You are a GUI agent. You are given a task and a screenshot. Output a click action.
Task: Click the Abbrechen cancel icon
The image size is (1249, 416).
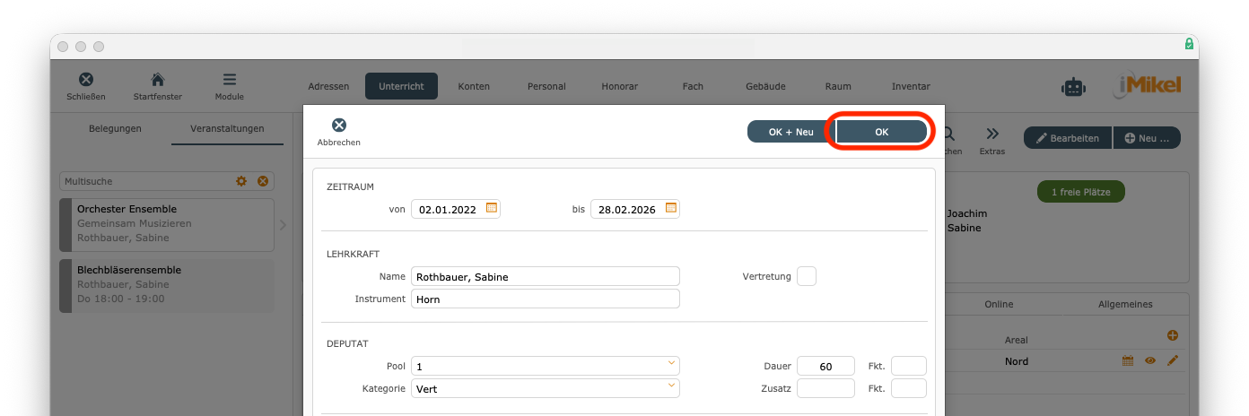tap(339, 126)
